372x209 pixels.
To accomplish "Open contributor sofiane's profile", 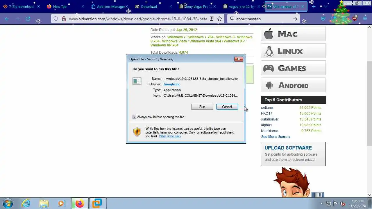I will point(267,108).
